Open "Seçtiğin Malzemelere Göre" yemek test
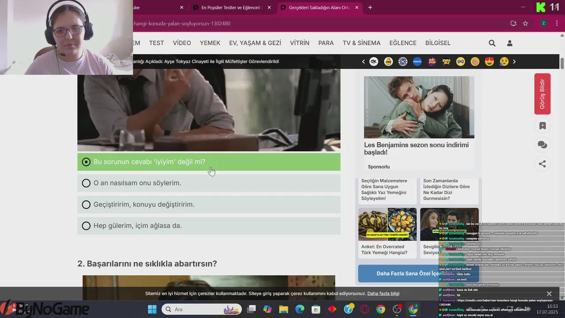565x318 pixels. [384, 189]
